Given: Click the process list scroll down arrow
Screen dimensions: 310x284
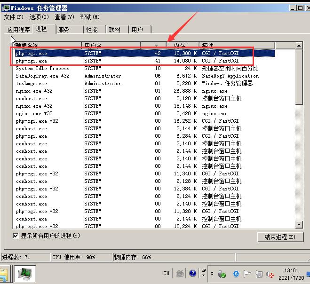Looking at the screenshot, I should tap(299, 224).
